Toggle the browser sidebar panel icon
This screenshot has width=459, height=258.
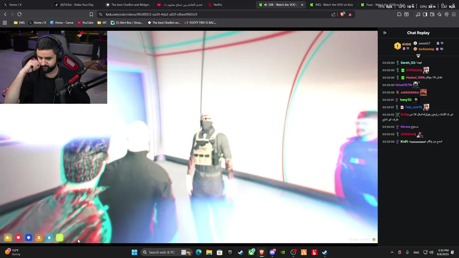[x=425, y=14]
